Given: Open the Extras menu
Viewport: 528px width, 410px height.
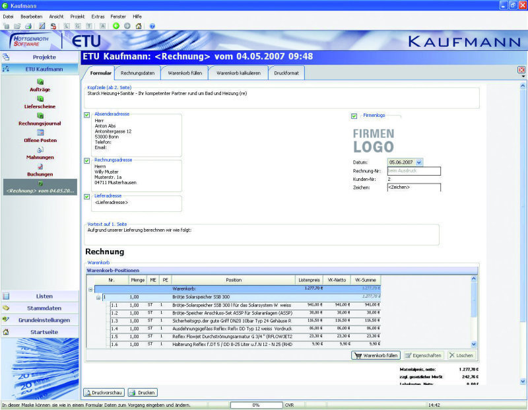Looking at the screenshot, I should pos(98,17).
